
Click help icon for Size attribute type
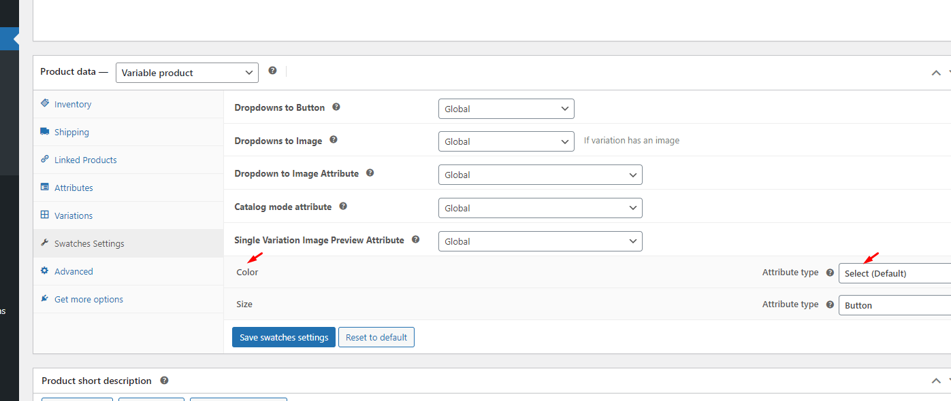coord(830,304)
